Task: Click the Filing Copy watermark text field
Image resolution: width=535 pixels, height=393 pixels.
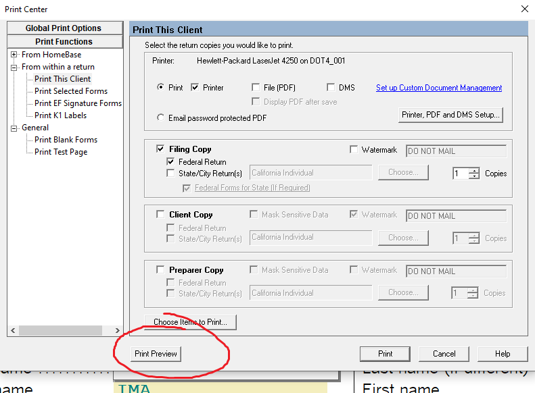Action: click(x=455, y=150)
